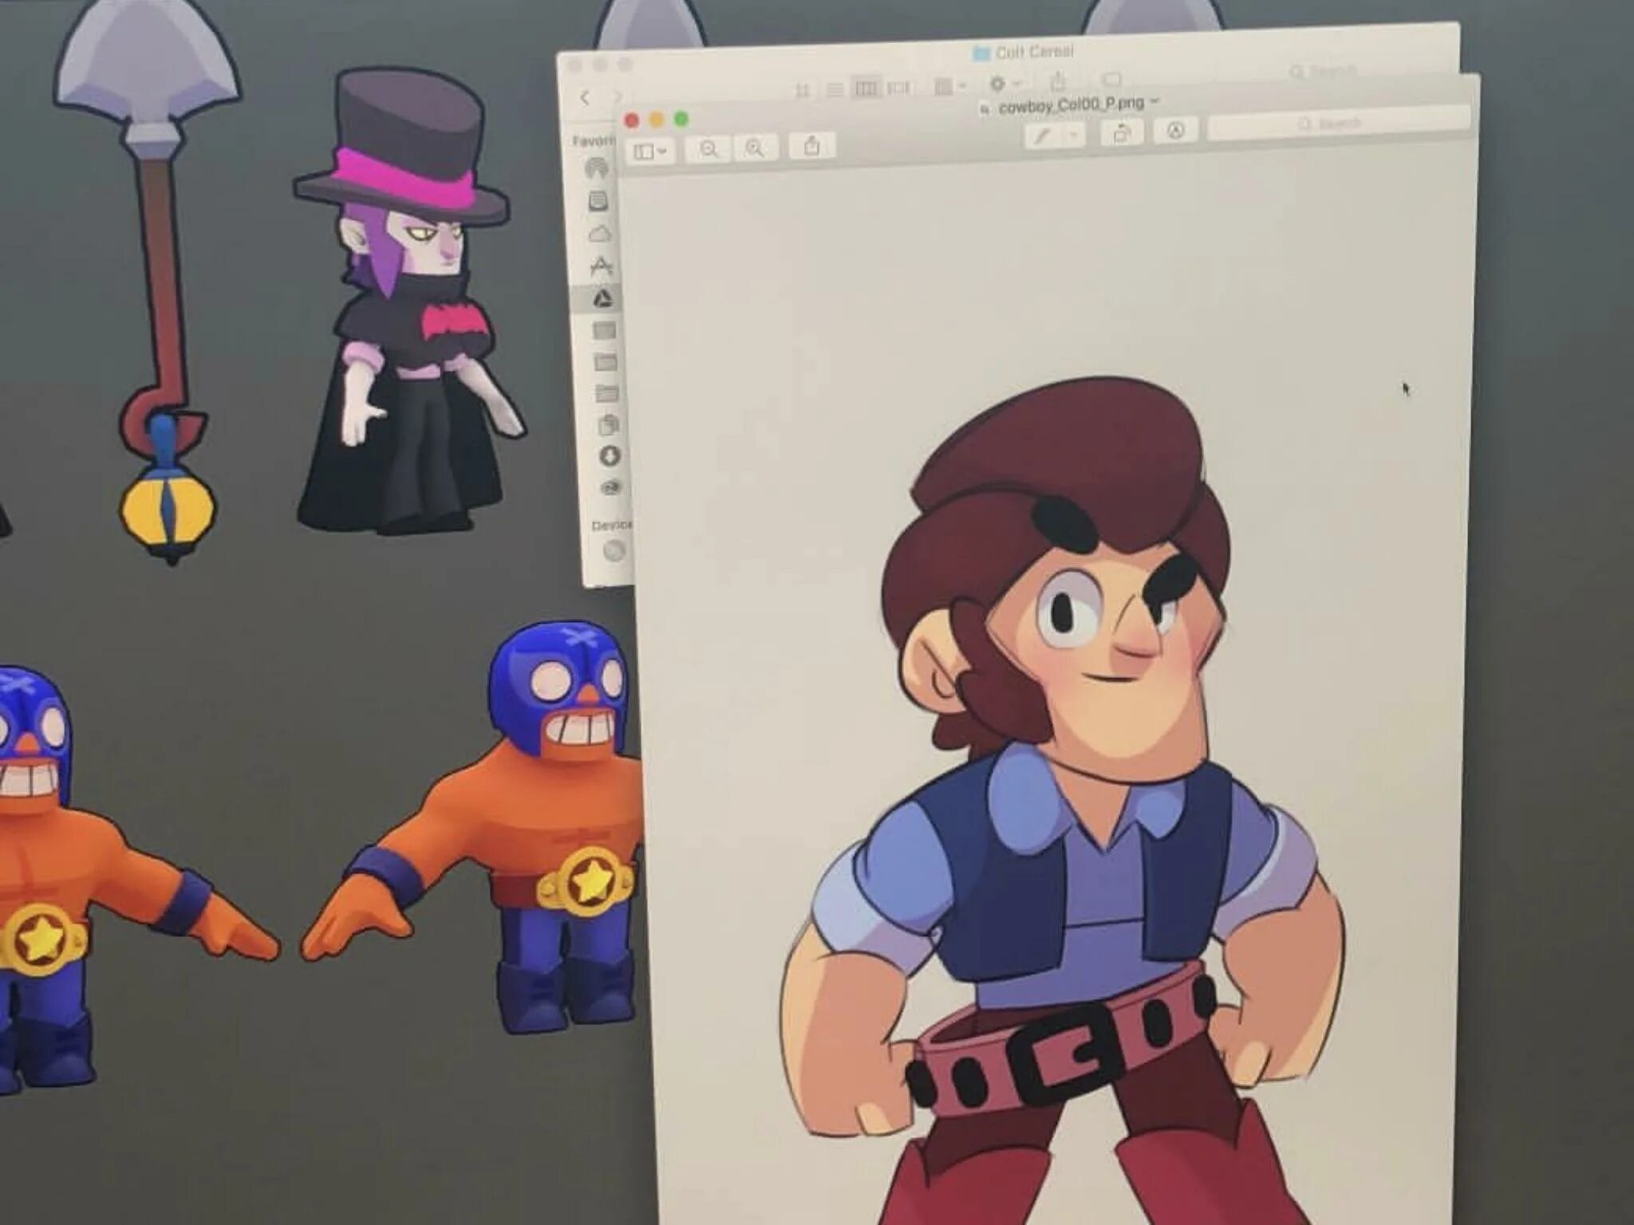Click the Preview search field

(x=1339, y=124)
